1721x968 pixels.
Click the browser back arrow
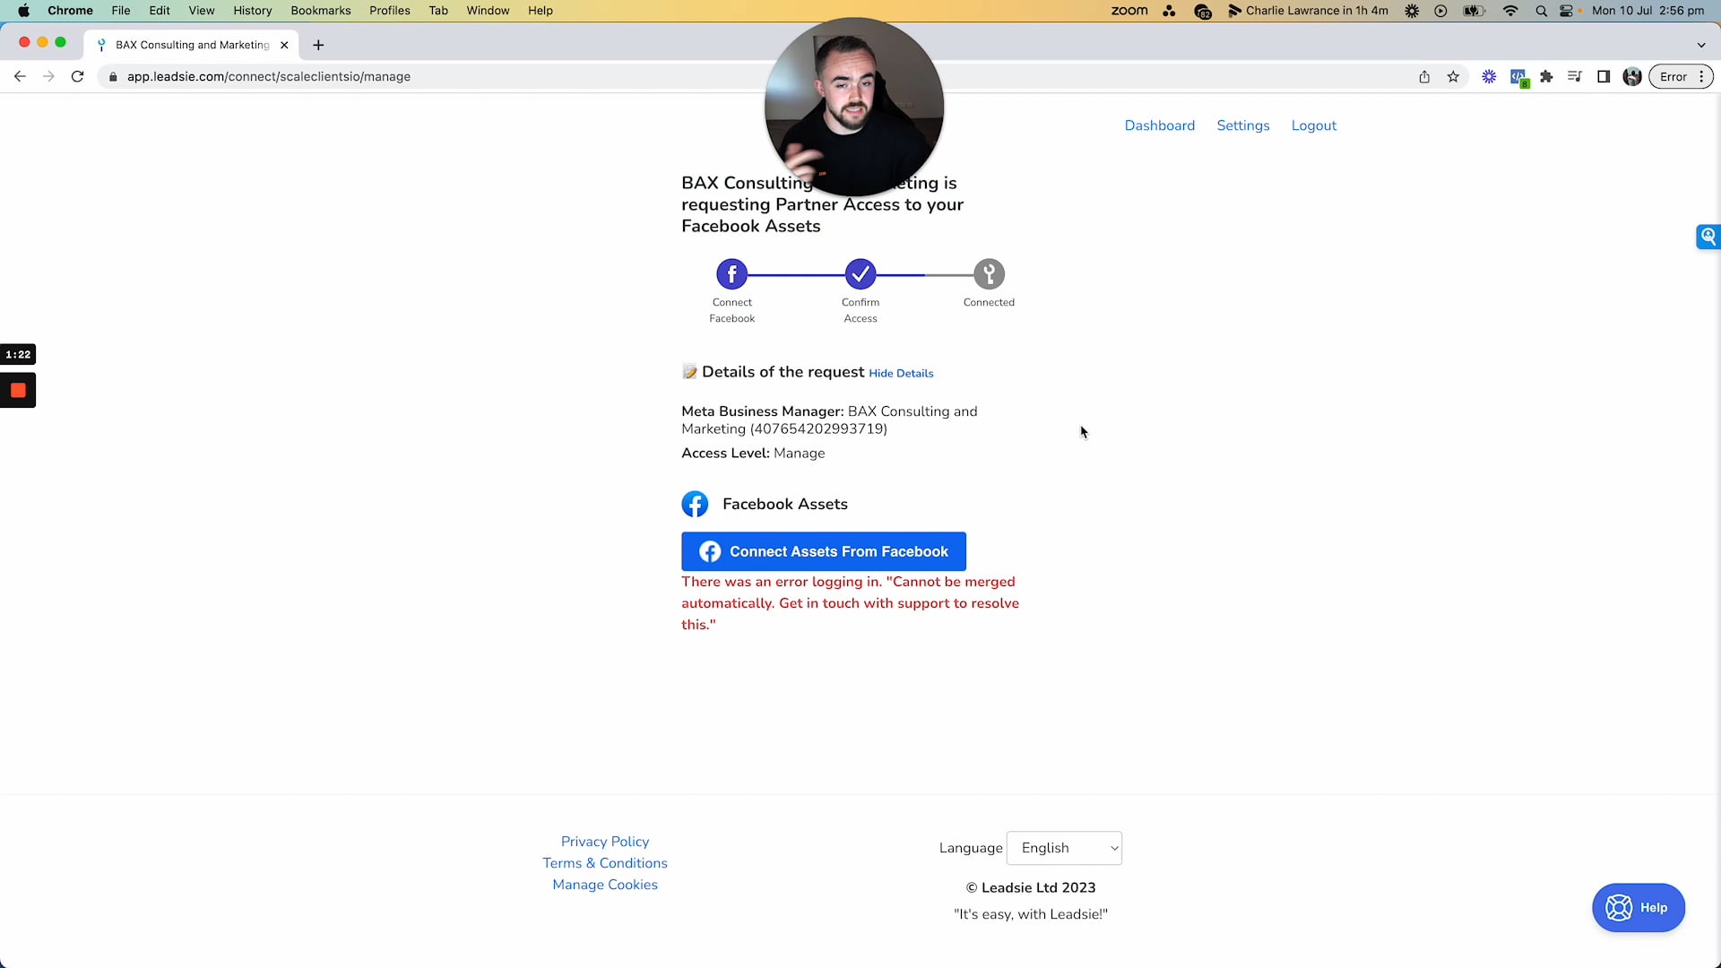tap(20, 76)
